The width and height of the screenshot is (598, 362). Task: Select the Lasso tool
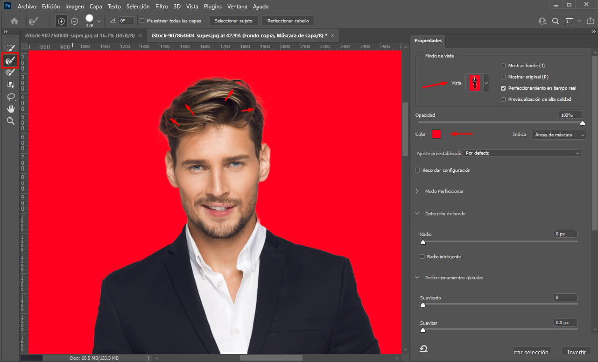pos(10,97)
